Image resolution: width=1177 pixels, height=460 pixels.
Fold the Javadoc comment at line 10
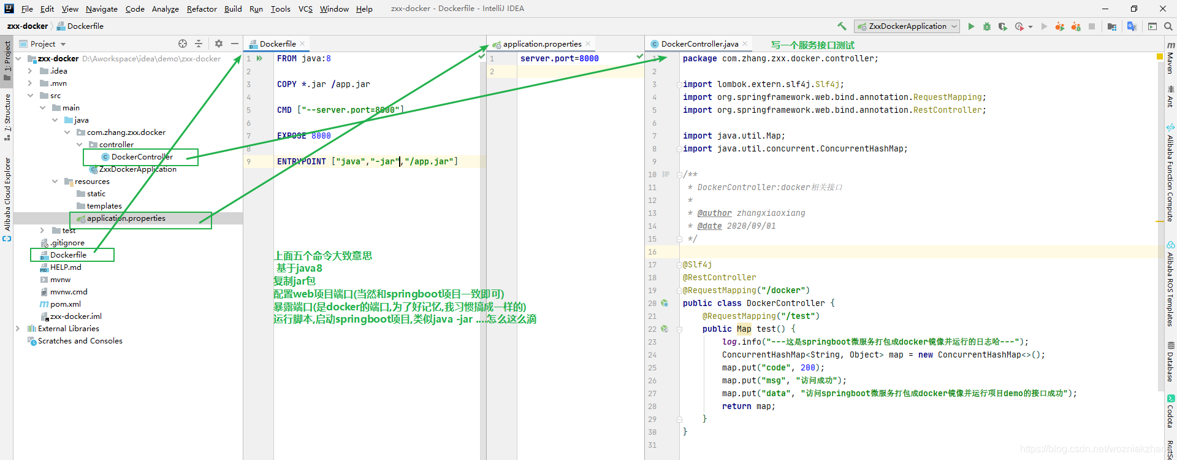[679, 175]
